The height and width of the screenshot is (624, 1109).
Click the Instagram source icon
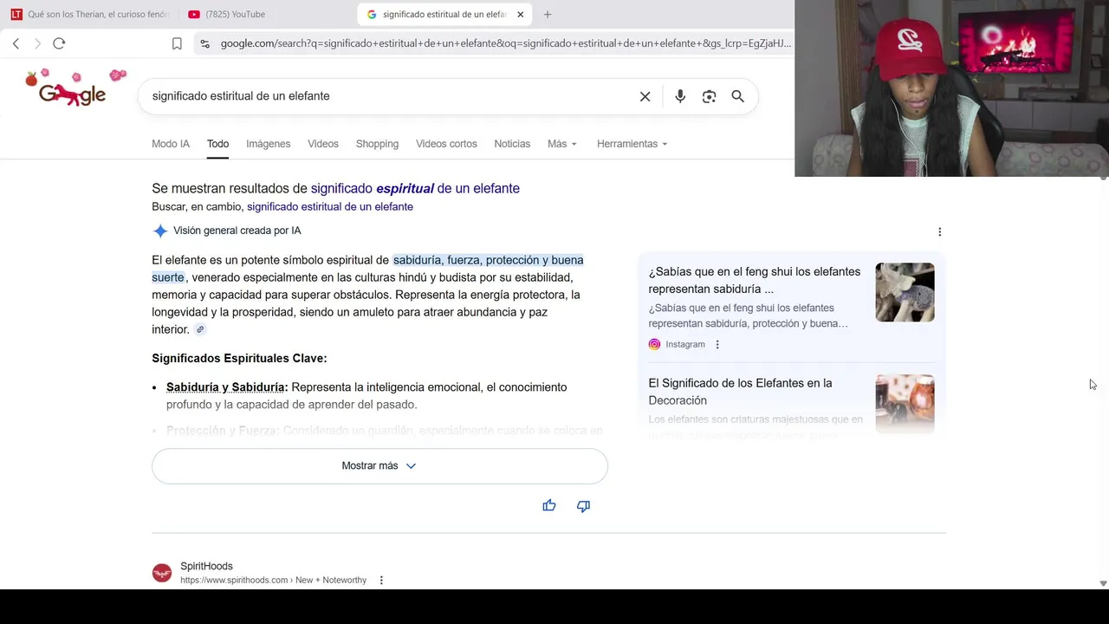point(654,344)
